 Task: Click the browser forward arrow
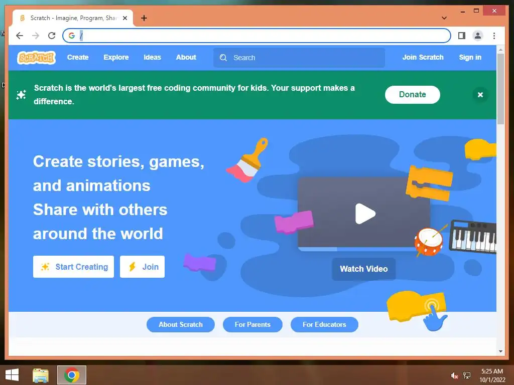[36, 36]
